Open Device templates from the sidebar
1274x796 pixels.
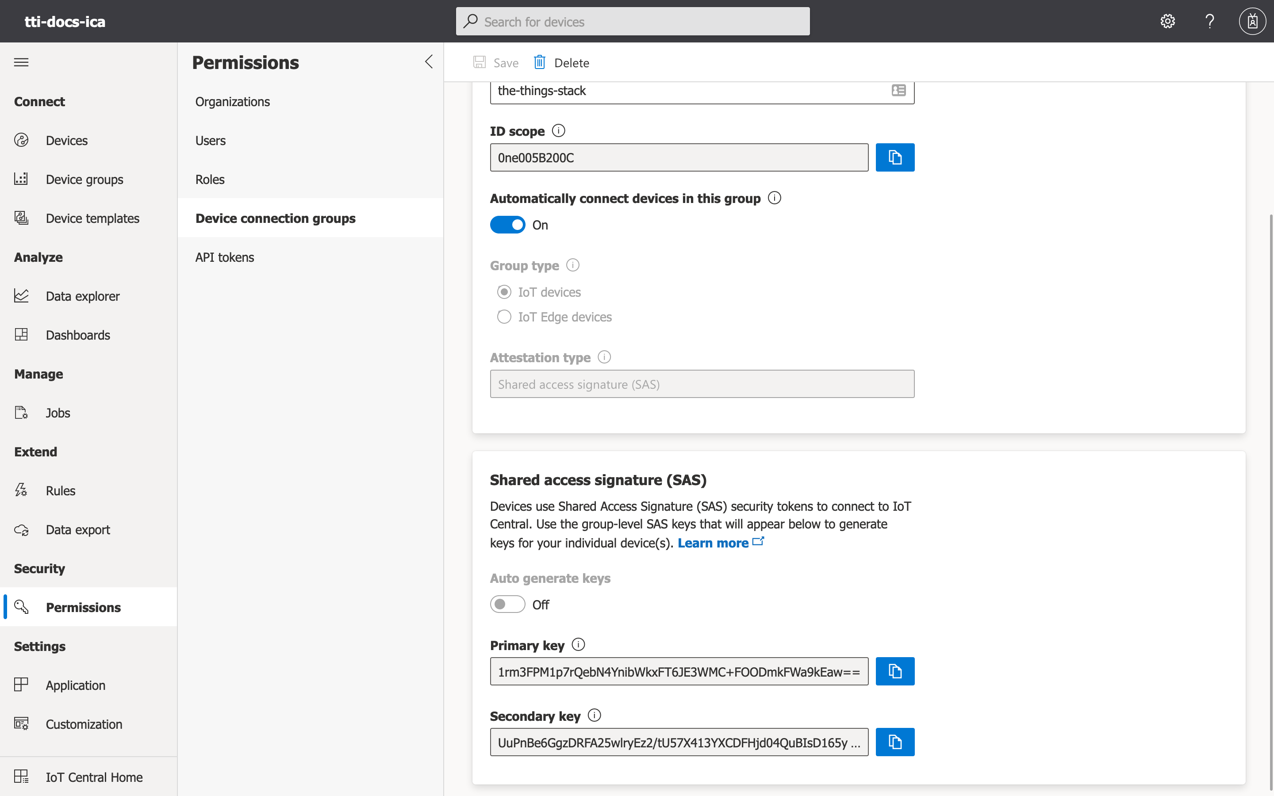coord(92,218)
